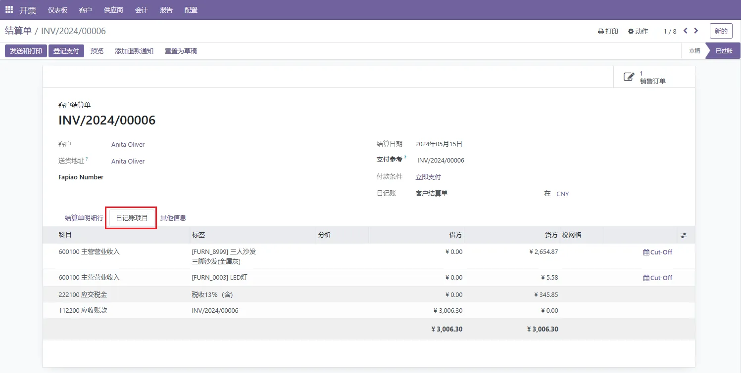
Task: Click credit amount ¥ 2,654.87
Action: point(543,252)
